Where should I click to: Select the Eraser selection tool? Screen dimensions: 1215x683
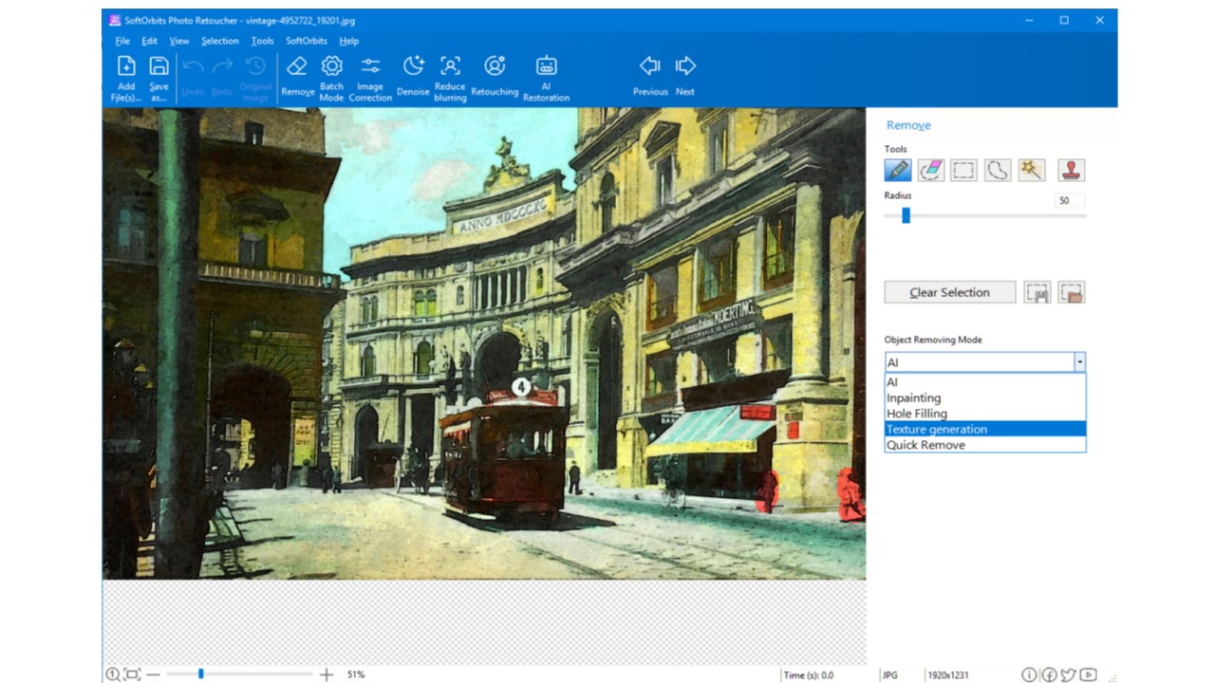[931, 170]
